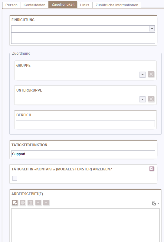Open the Gruppe dropdown list
164x242 pixels.
coord(143,75)
